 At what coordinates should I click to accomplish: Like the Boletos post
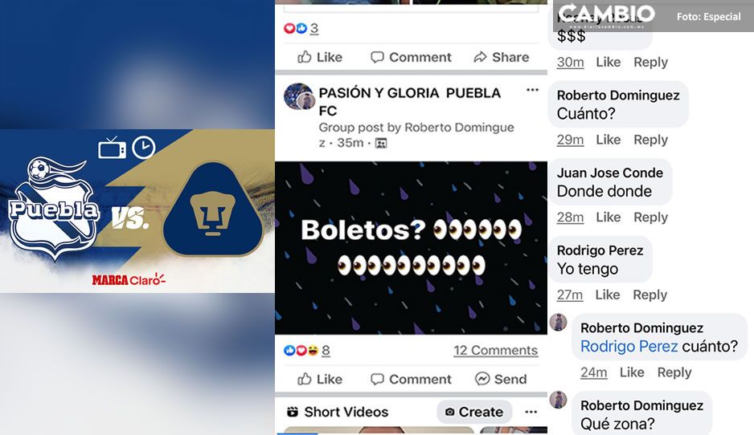coord(320,380)
